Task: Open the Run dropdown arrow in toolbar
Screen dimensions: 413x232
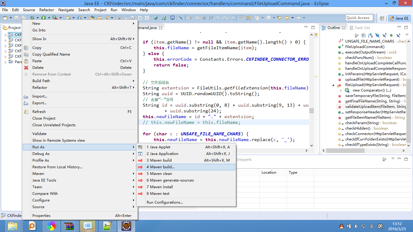Action: coord(49,18)
